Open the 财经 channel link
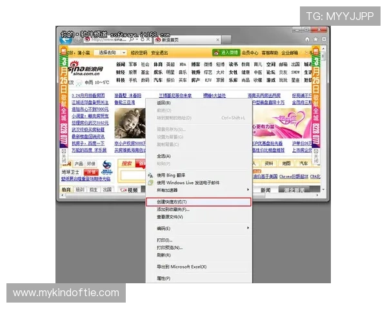387x309 pixels. (121, 72)
